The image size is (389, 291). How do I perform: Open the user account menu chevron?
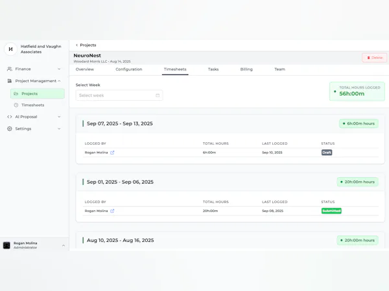tap(64, 246)
